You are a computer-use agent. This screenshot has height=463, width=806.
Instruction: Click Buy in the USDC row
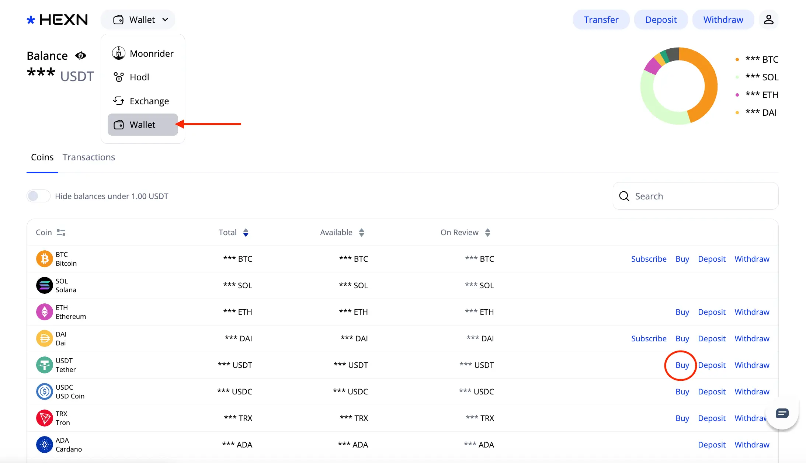pos(682,391)
